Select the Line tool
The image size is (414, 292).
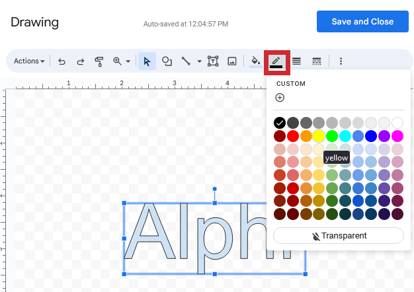click(x=186, y=61)
